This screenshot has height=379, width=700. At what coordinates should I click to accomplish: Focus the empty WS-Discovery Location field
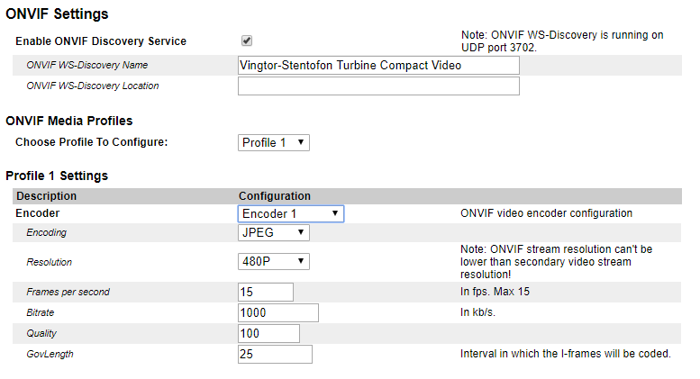(x=378, y=86)
